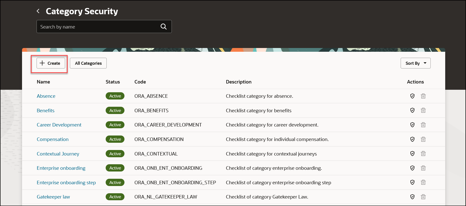
Task: Click trash icon for Enterprise onboarding step
Action: click(423, 182)
